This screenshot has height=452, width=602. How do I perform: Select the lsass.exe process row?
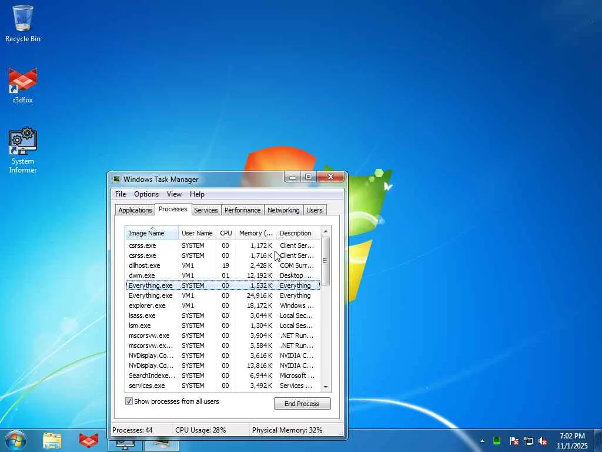point(223,315)
